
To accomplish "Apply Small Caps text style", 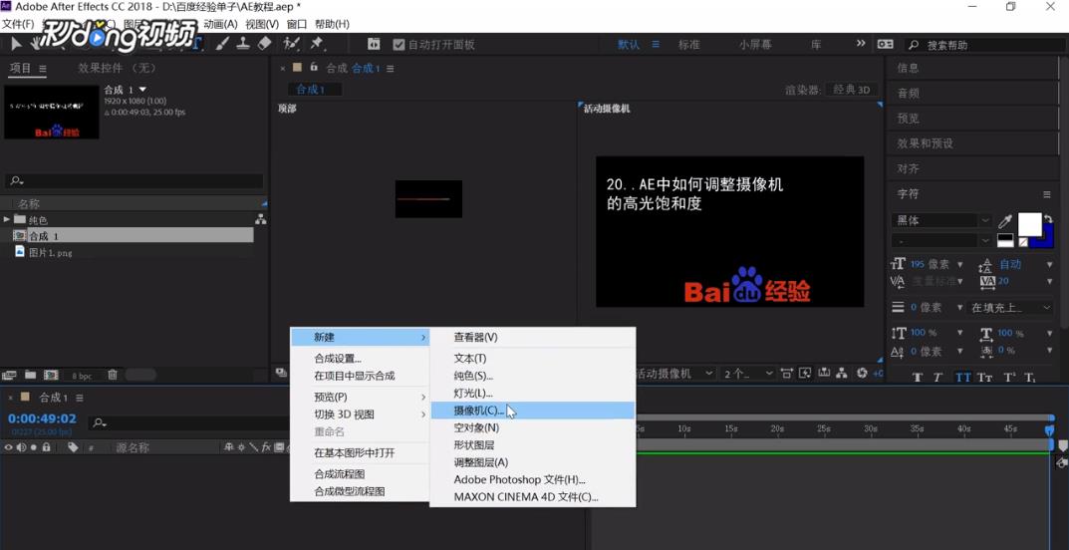I will pyautogui.click(x=984, y=378).
